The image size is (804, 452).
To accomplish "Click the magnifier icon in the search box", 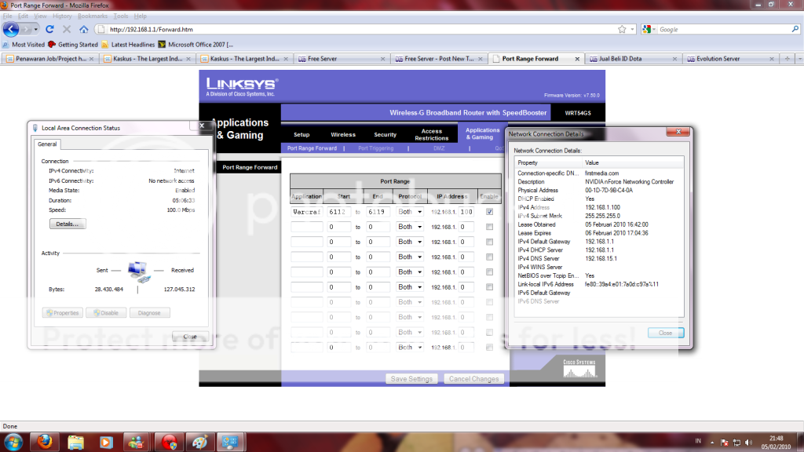I will pyautogui.click(x=795, y=29).
